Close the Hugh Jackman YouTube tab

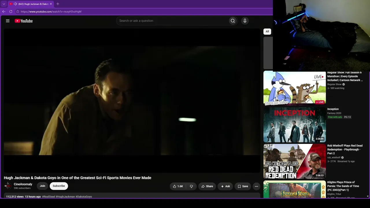[51, 4]
